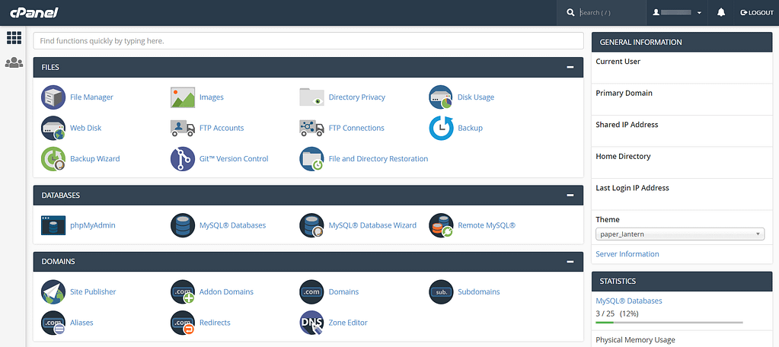
Task: Collapse the Files section
Action: coord(570,67)
